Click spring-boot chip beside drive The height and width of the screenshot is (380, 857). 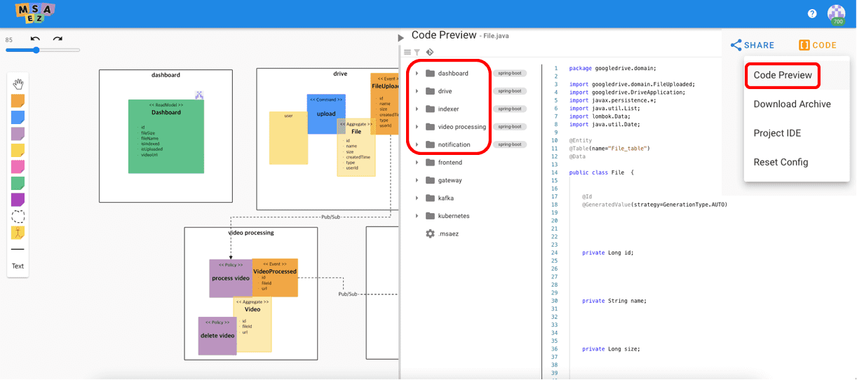point(509,91)
